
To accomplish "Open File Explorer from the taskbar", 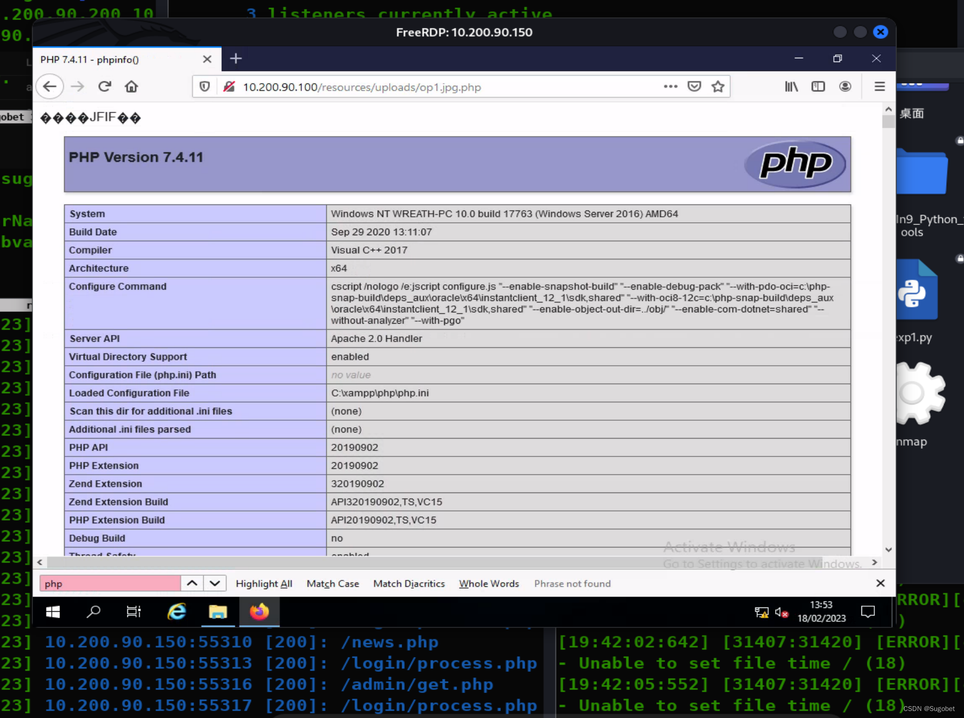I will (218, 612).
